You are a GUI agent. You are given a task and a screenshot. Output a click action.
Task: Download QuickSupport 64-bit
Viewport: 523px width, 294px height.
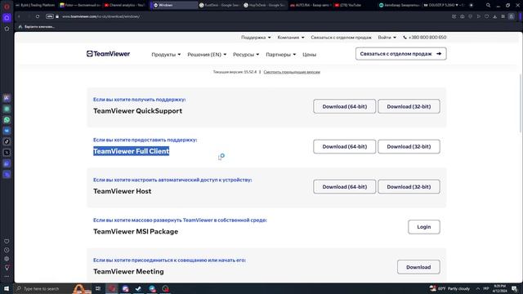click(x=345, y=106)
